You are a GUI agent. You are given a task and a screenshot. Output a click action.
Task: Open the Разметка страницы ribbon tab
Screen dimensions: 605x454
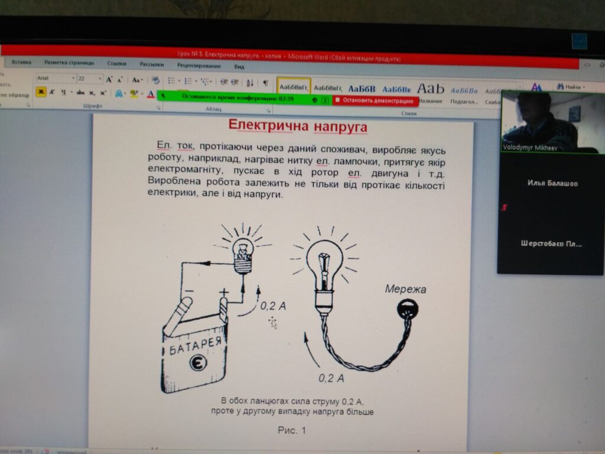click(69, 63)
